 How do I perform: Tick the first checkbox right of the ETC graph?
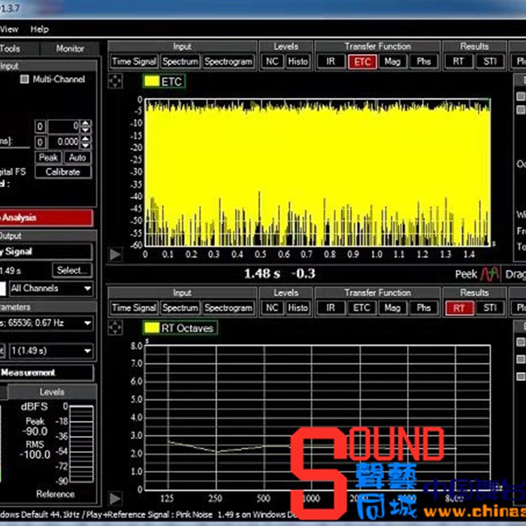[521, 97]
